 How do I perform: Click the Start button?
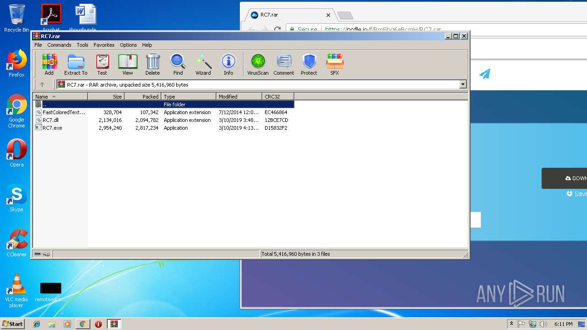(x=12, y=324)
